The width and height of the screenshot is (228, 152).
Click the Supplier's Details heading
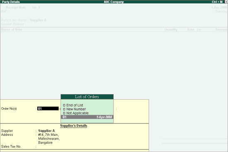point(74,125)
